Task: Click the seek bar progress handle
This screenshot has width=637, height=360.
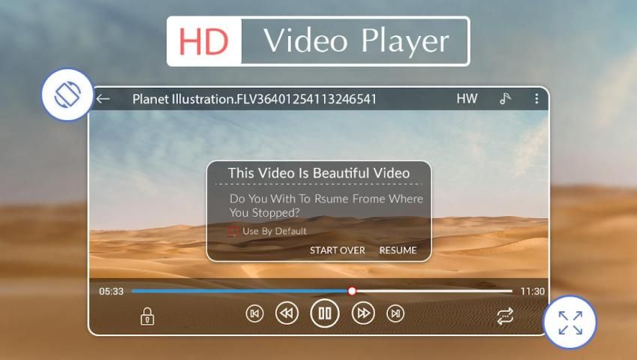Action: pyautogui.click(x=352, y=291)
